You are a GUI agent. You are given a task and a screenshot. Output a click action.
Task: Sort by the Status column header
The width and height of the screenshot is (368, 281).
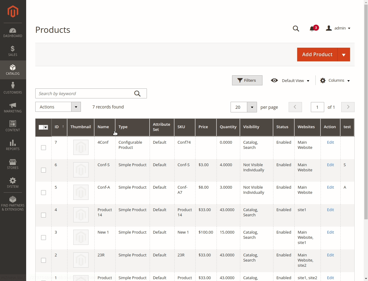(284, 127)
